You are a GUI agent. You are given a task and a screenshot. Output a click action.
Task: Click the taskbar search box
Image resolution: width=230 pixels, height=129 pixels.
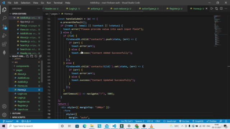33,126
